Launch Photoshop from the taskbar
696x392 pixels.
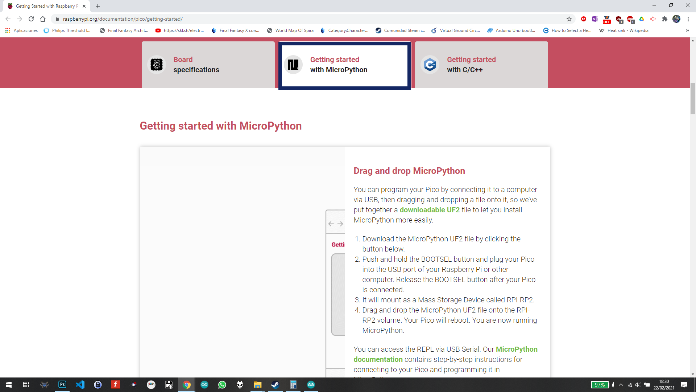pyautogui.click(x=62, y=385)
